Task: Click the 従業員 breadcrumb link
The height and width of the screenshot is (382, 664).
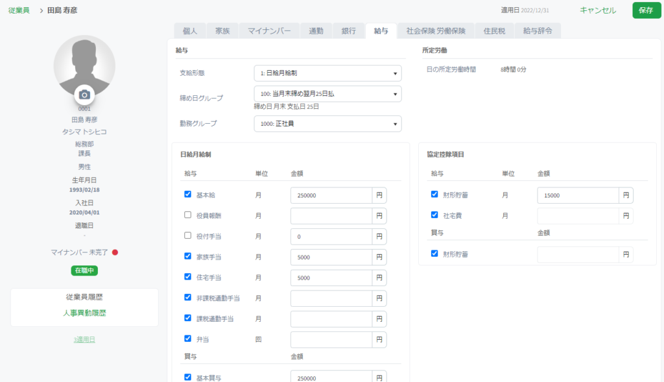Action: (19, 10)
